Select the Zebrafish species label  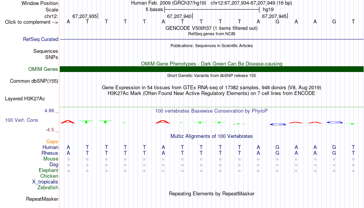(x=48, y=187)
